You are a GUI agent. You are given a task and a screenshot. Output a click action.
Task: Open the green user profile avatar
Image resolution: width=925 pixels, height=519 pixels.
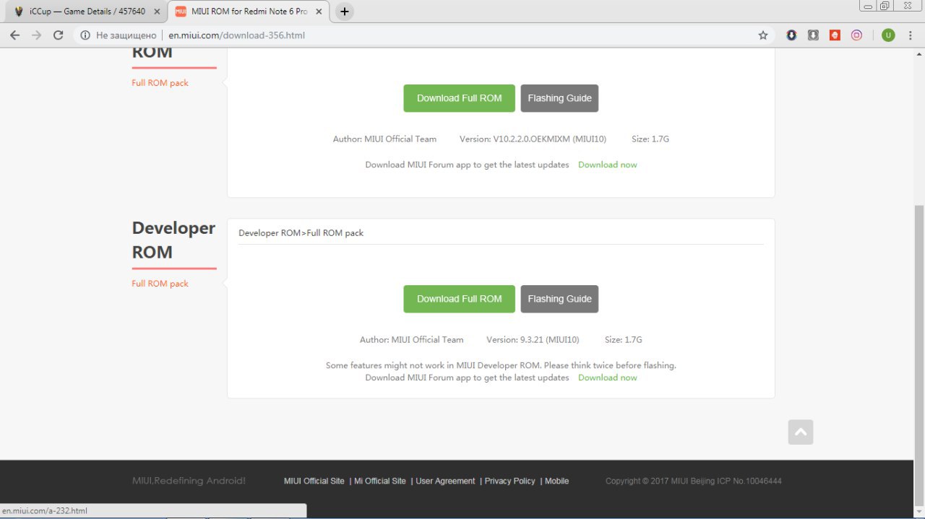click(x=888, y=35)
